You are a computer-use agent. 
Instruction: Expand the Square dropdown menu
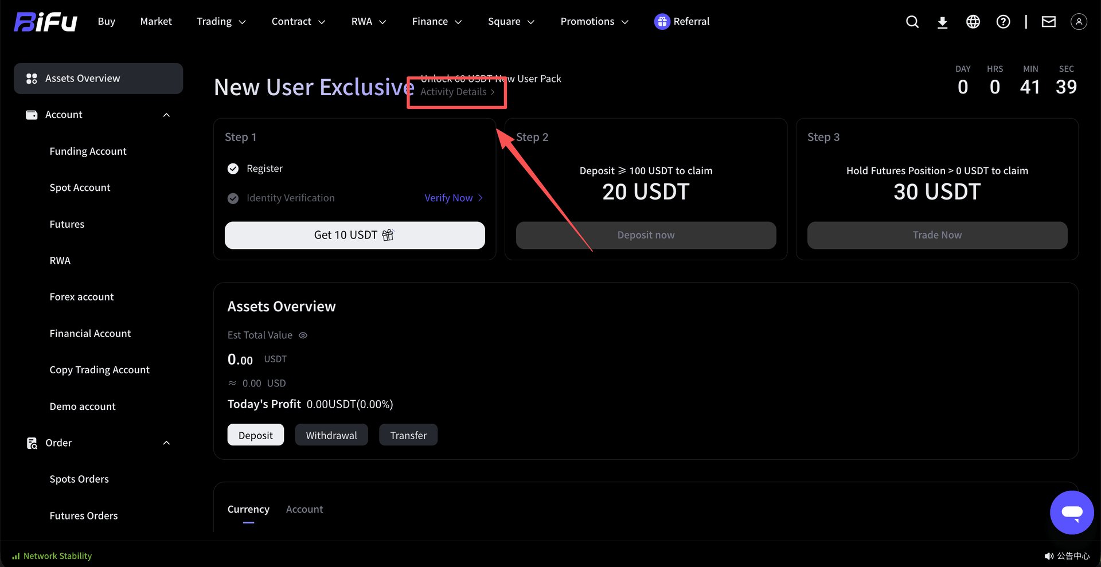(x=511, y=22)
